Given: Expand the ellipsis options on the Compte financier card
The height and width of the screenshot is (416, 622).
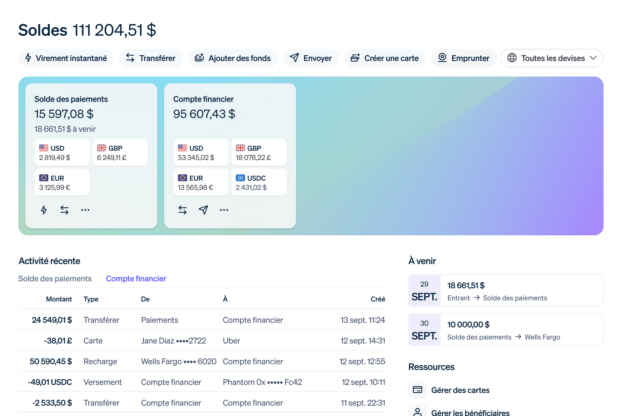Looking at the screenshot, I should pos(224,210).
